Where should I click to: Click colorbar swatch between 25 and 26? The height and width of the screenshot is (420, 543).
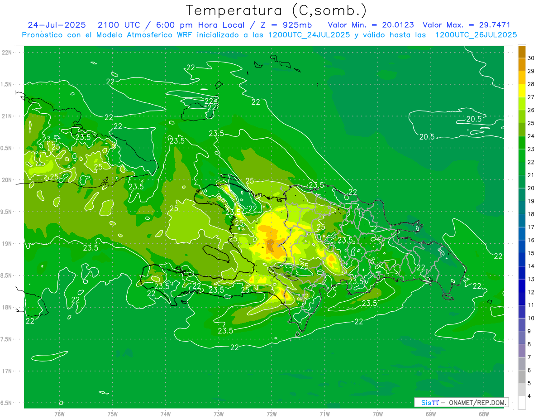(x=522, y=116)
